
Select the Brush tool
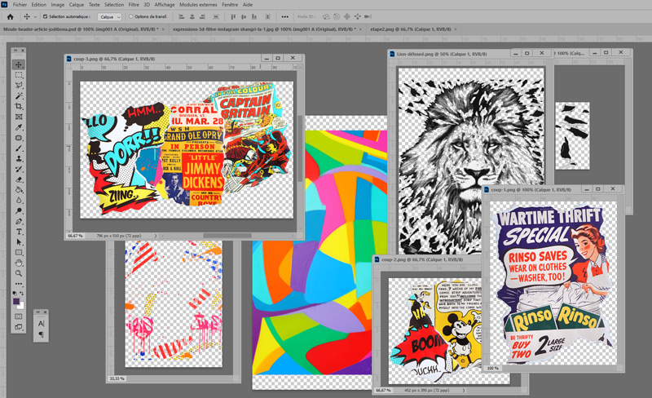pos(19,148)
